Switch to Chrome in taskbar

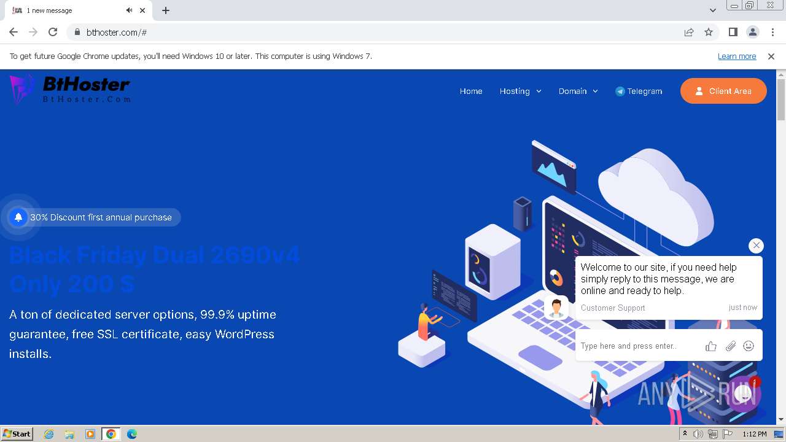pos(111,434)
